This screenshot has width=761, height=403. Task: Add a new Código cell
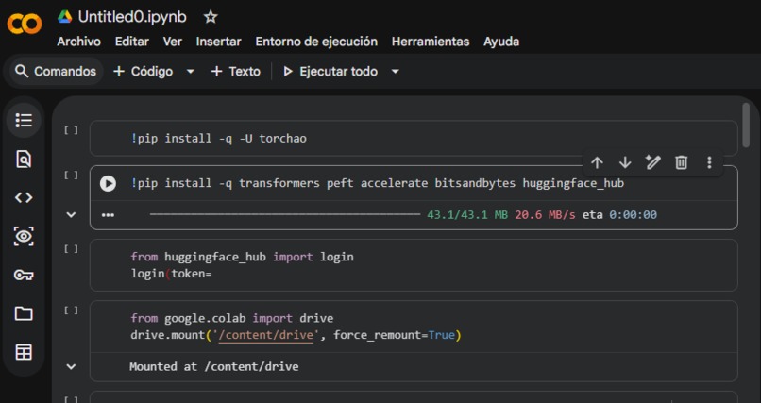[x=144, y=72]
